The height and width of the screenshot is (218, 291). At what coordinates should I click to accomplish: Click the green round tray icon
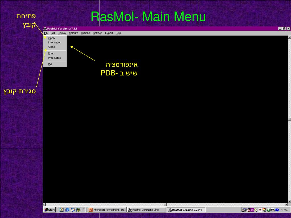click(268, 210)
